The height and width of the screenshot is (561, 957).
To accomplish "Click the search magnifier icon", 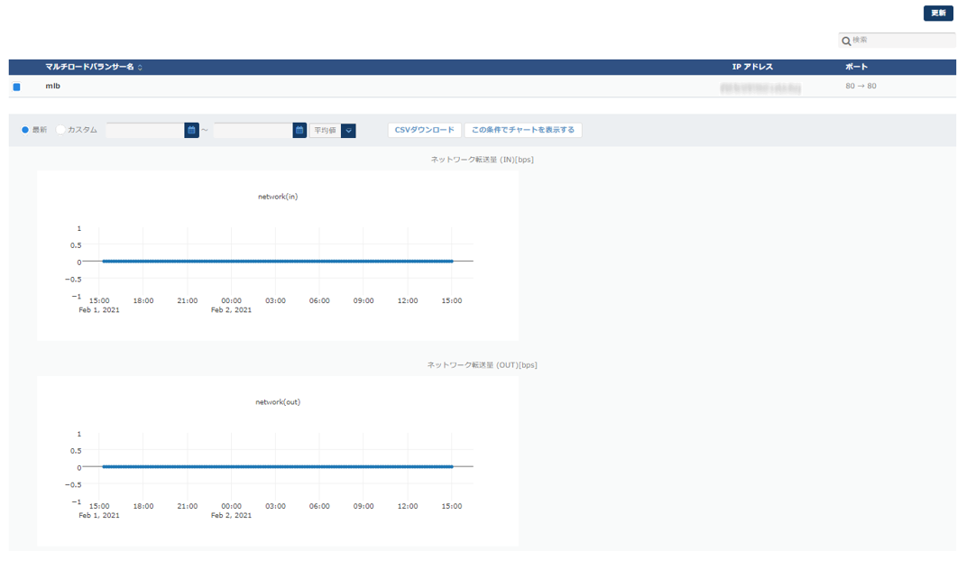I will (846, 41).
